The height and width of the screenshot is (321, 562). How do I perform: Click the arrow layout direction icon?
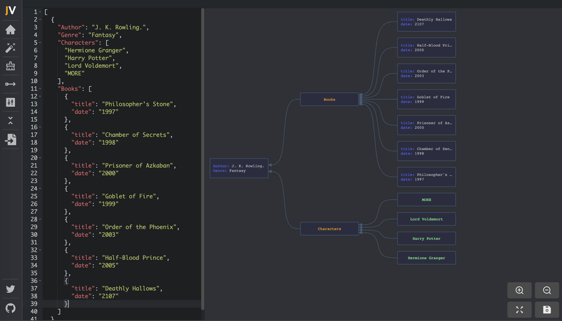click(11, 84)
